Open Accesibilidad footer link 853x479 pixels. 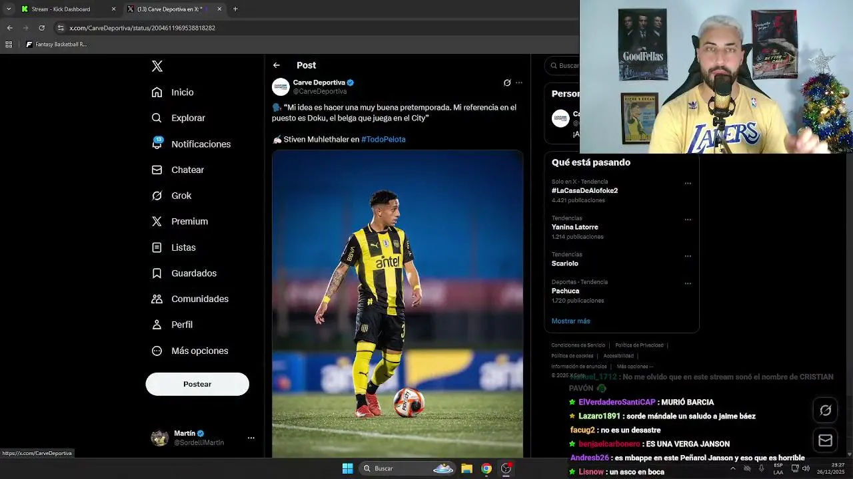coord(618,356)
